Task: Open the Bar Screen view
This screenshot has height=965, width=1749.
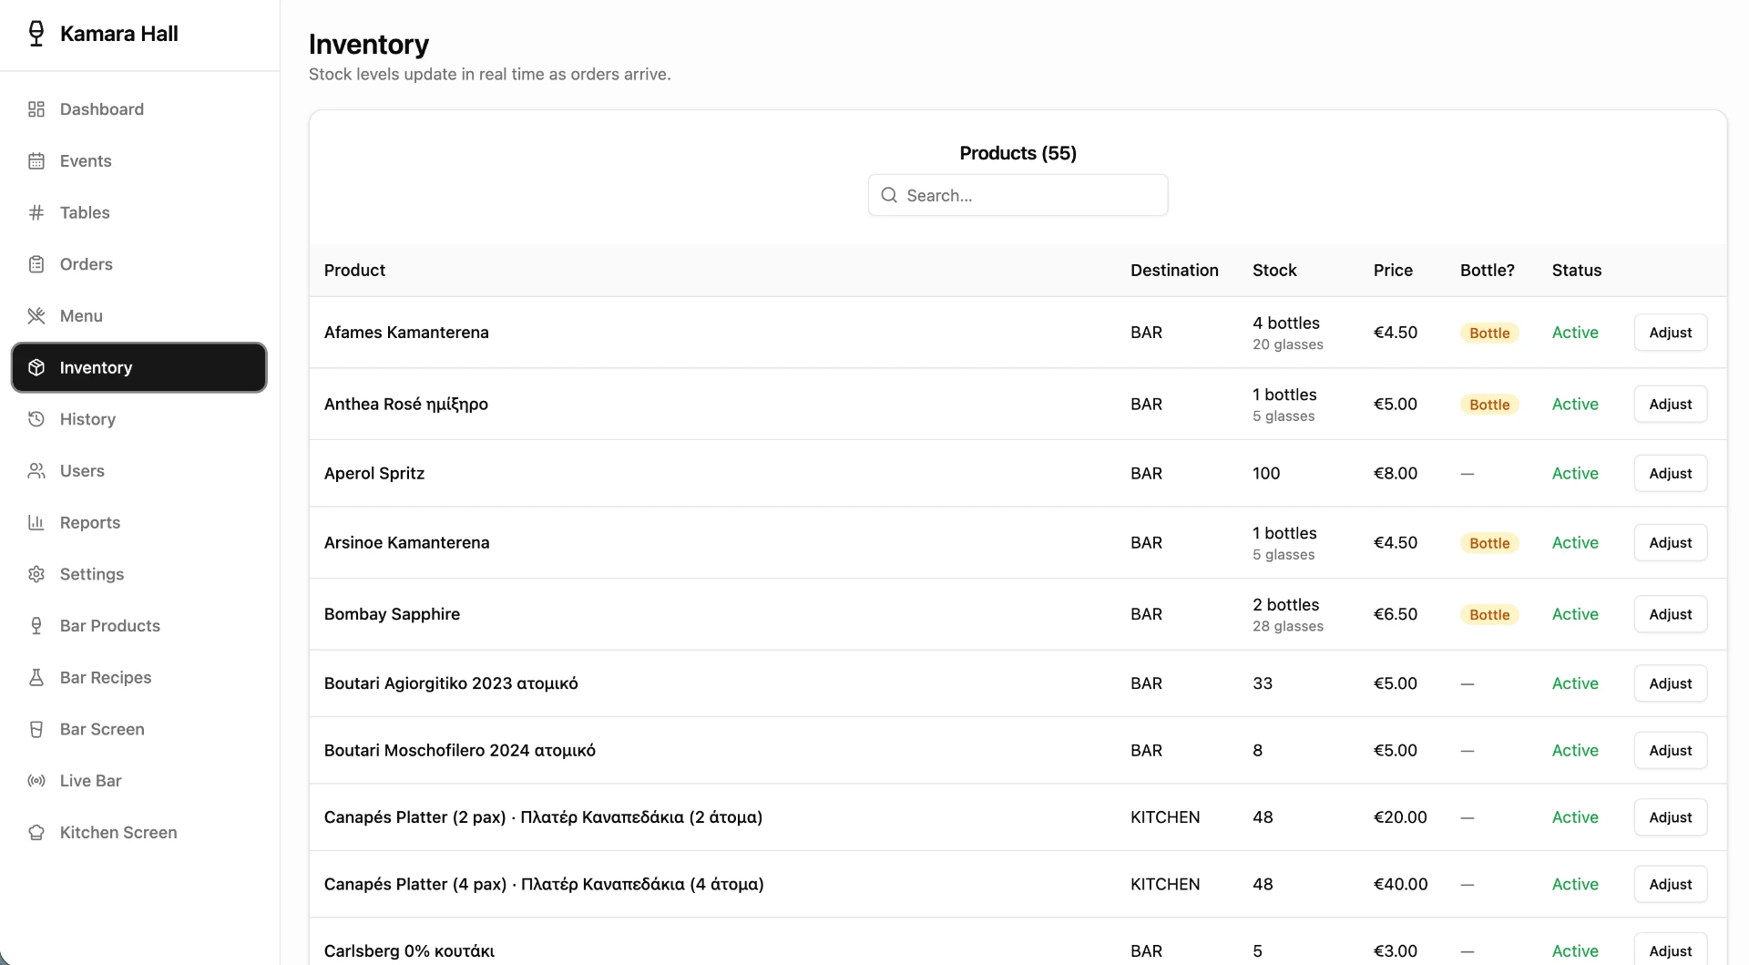Action: [x=138, y=729]
